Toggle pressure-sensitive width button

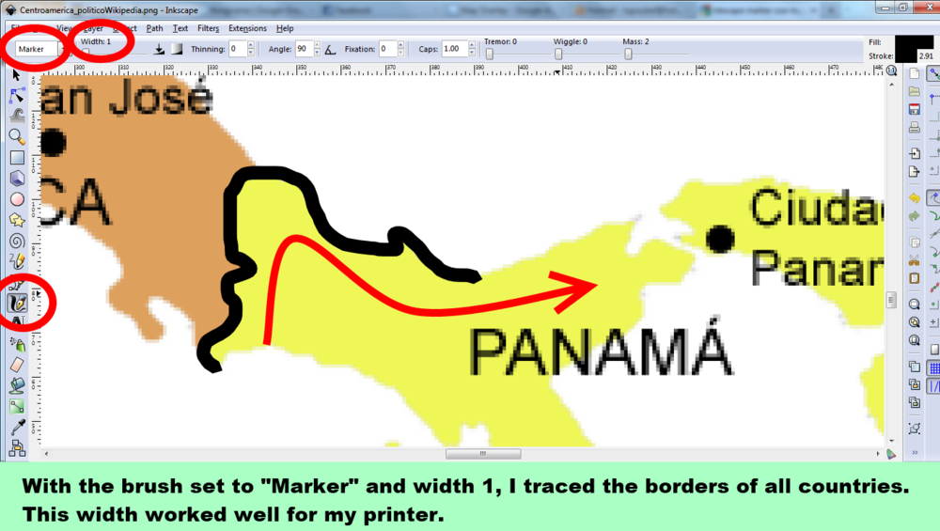[159, 49]
